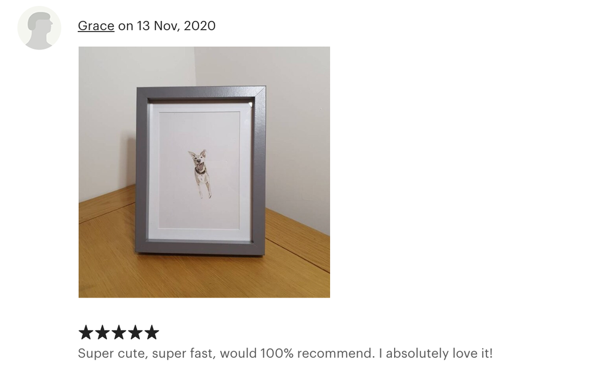Select the fourth rating star
598x380 pixels.
click(x=135, y=332)
